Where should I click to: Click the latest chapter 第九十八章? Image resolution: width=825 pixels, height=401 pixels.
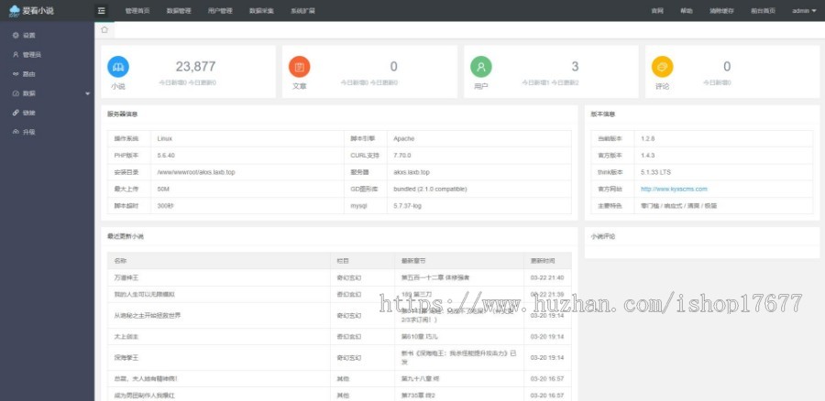[x=421, y=378]
